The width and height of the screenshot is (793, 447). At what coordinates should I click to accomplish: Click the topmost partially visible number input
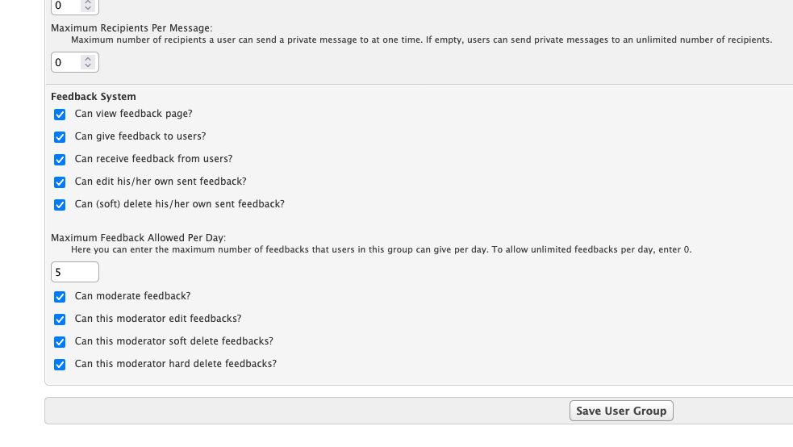tap(75, 6)
